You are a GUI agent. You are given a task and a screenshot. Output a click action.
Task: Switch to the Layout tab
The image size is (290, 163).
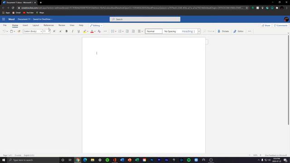(36, 25)
